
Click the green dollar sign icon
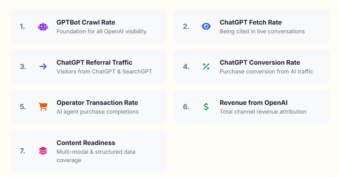(x=206, y=107)
